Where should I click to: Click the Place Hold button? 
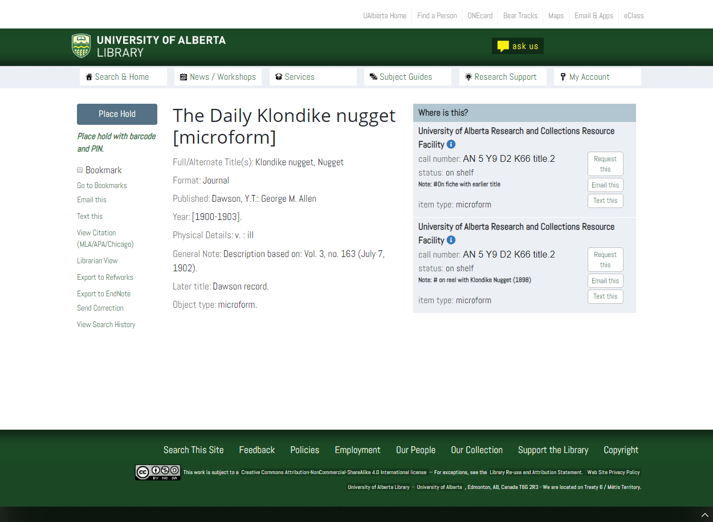tap(117, 114)
